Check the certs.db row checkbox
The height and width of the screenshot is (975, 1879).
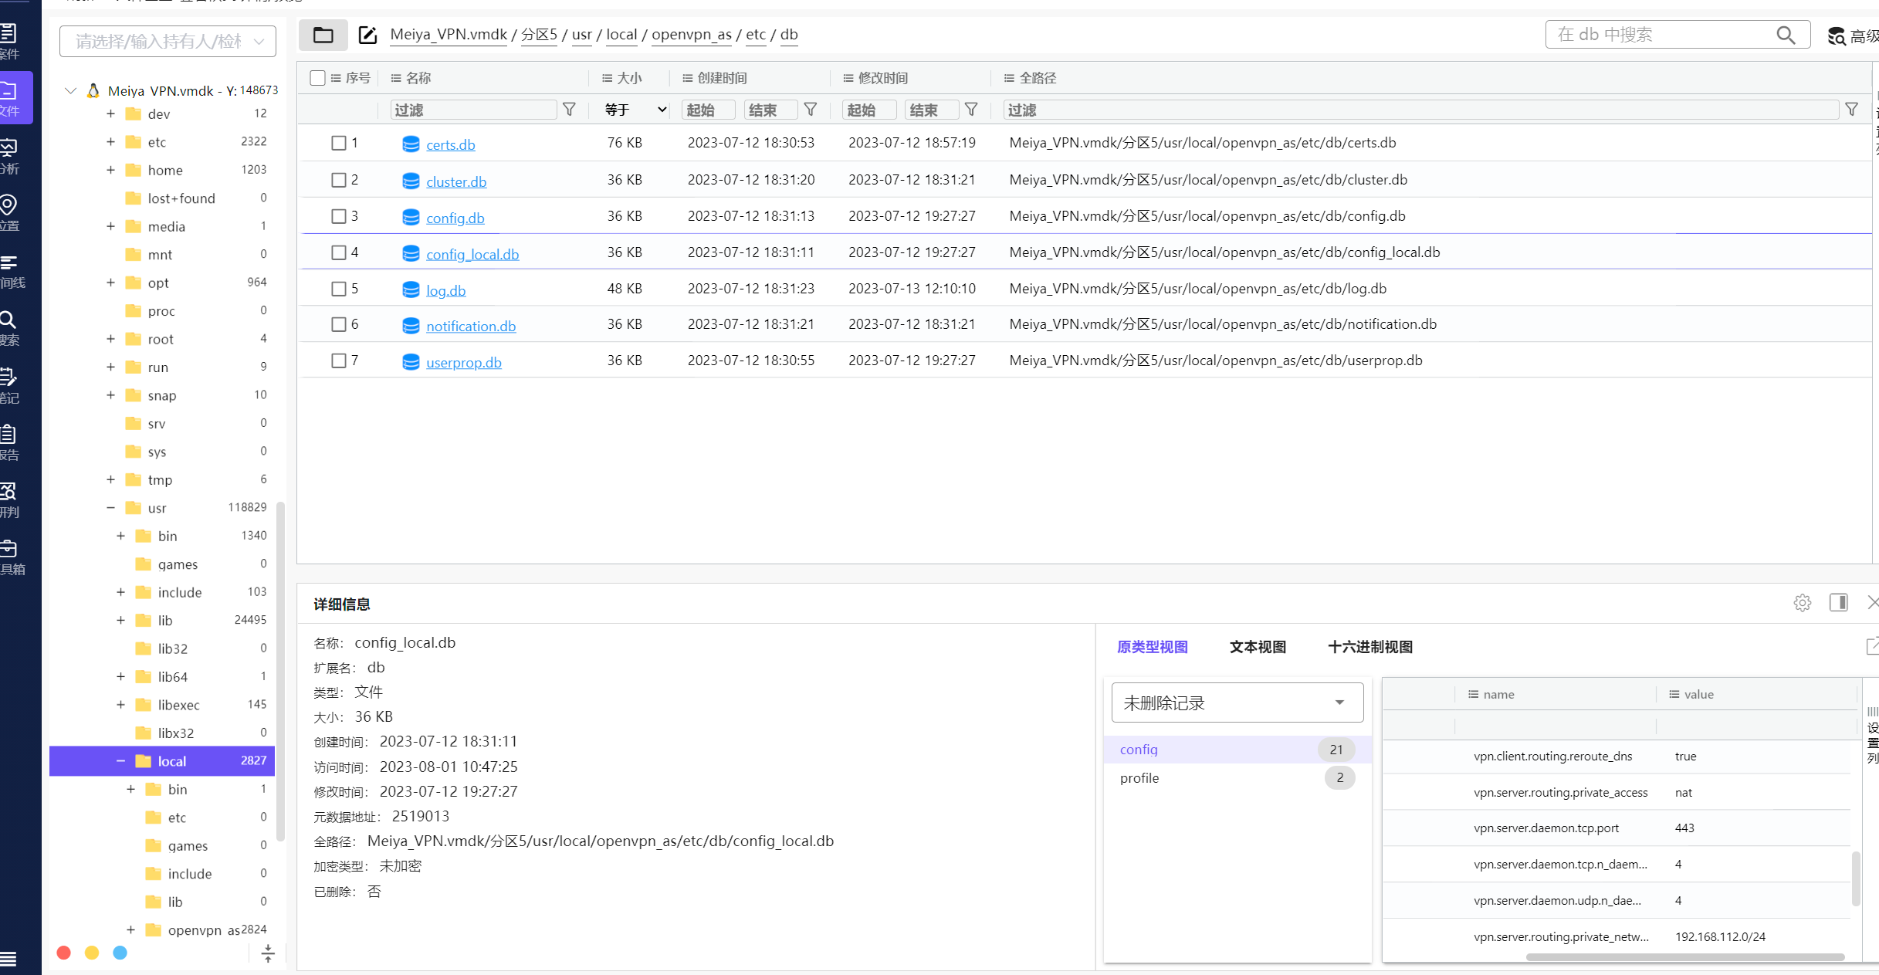338,143
